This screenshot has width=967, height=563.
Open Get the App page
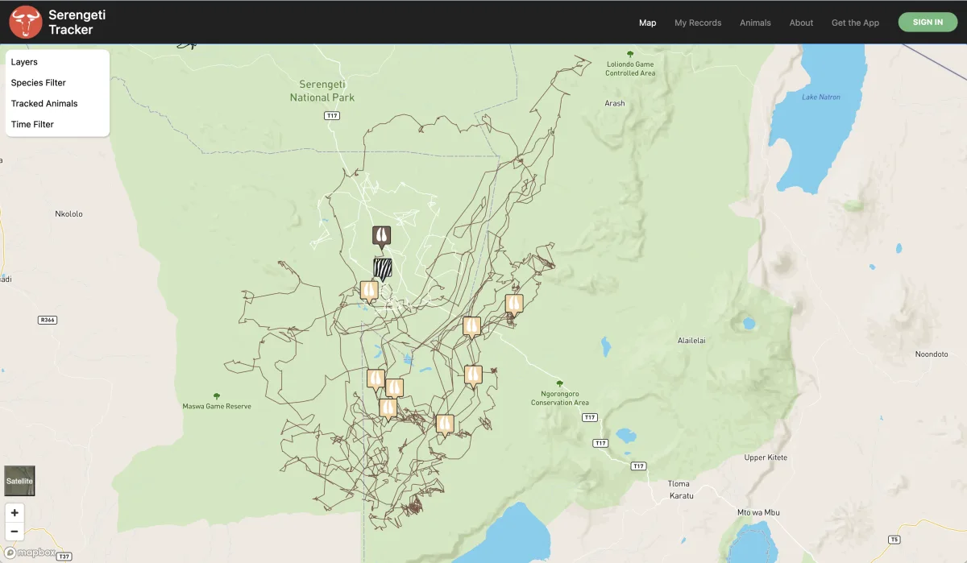coord(855,23)
